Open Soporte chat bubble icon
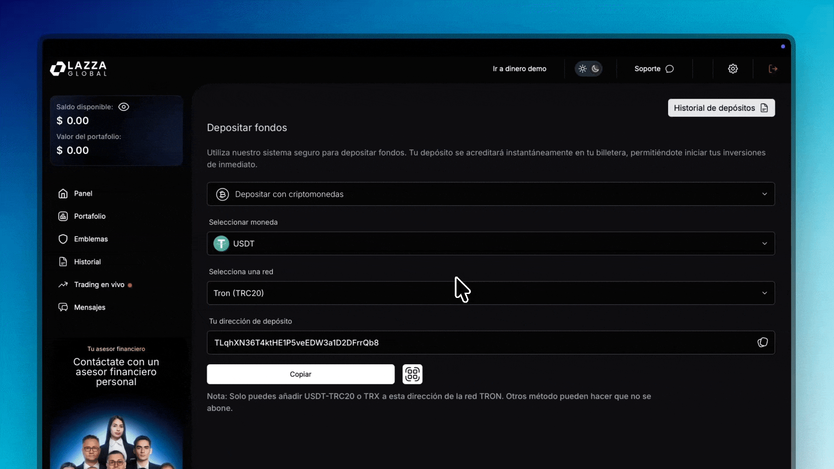834x469 pixels. pyautogui.click(x=669, y=69)
